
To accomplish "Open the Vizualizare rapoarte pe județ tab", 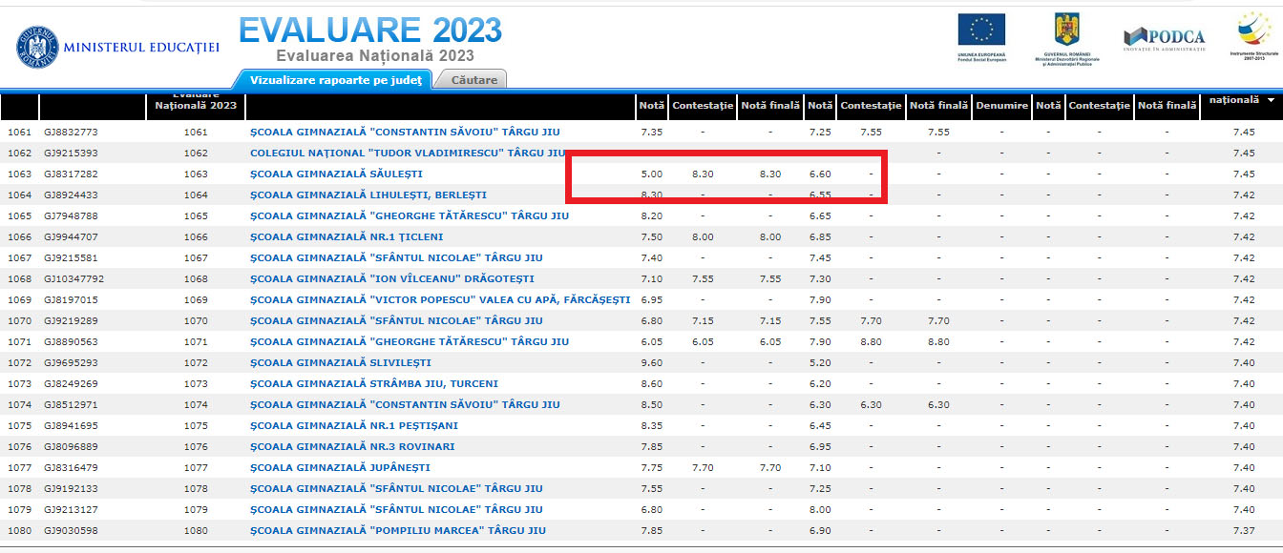I will [x=335, y=80].
